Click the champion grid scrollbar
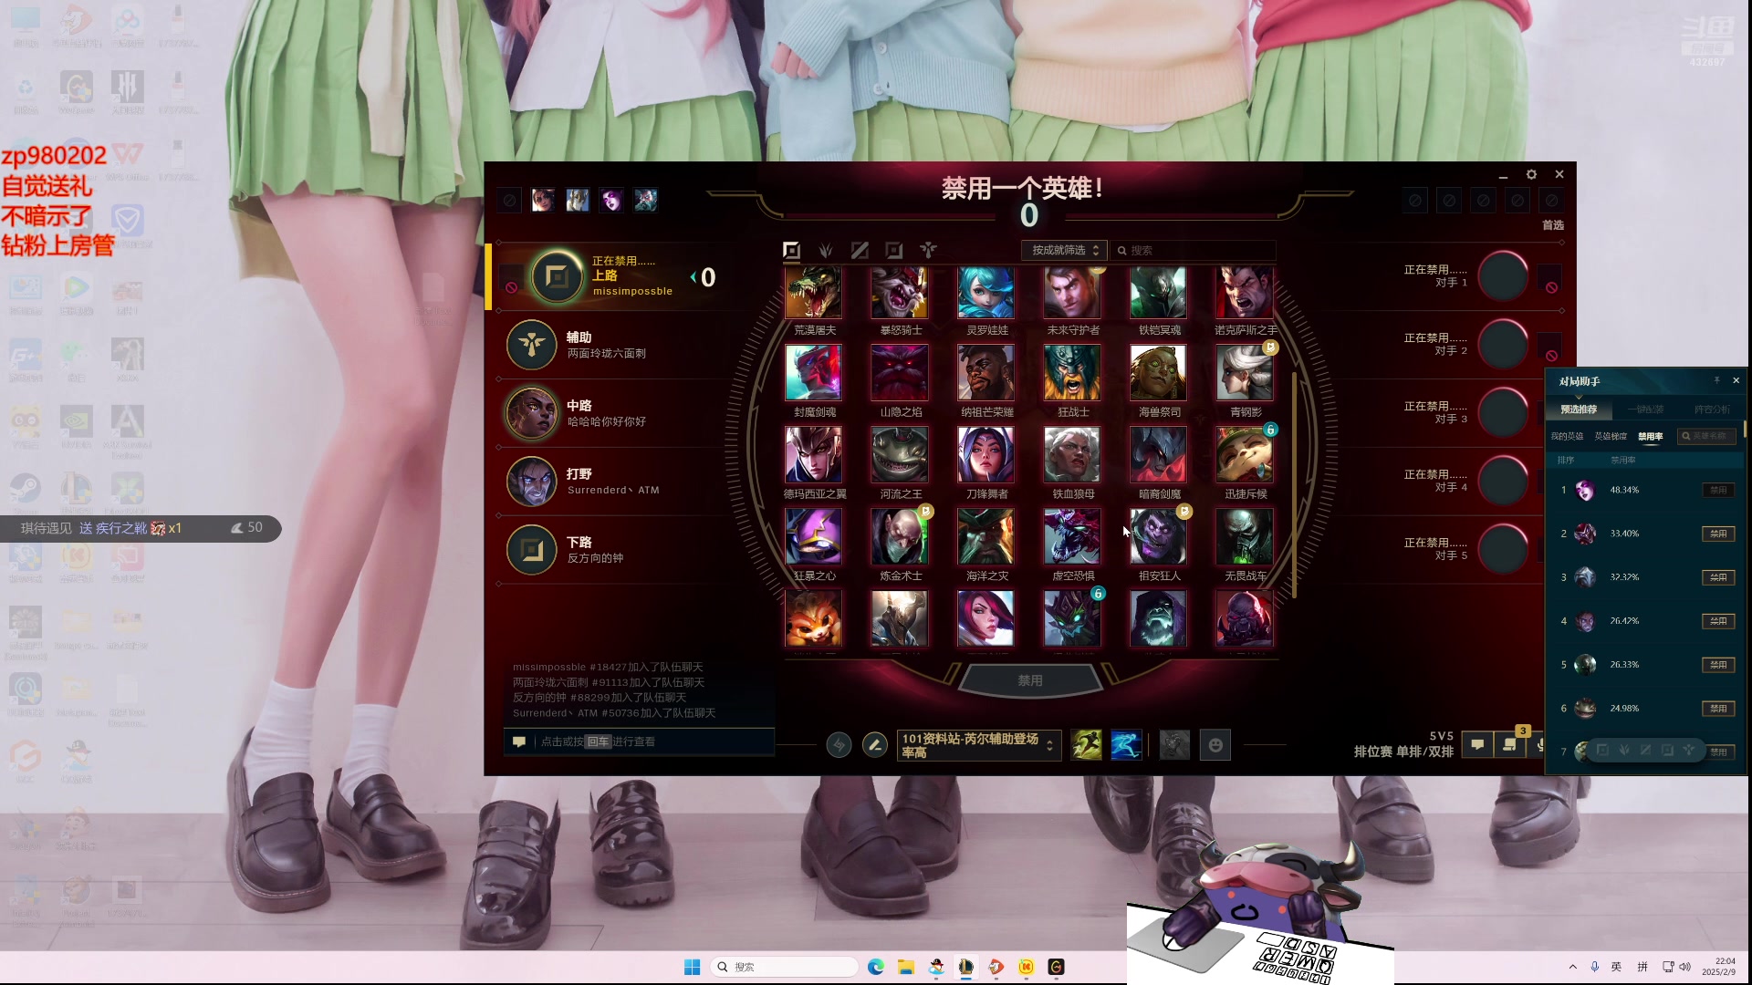 [1294, 483]
